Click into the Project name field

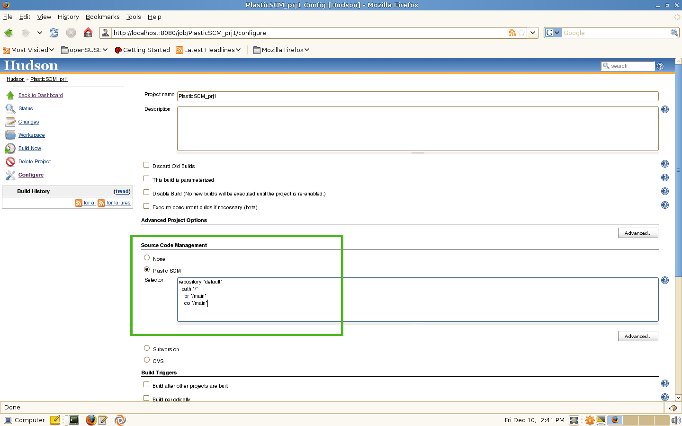click(418, 96)
